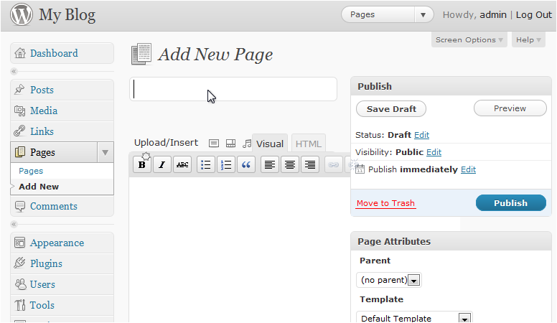Image resolution: width=557 pixels, height=323 pixels.
Task: Open the Appearance menu
Action: [x=57, y=243]
